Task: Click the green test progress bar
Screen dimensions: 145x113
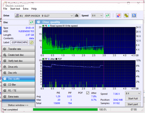Action: tap(65, 110)
